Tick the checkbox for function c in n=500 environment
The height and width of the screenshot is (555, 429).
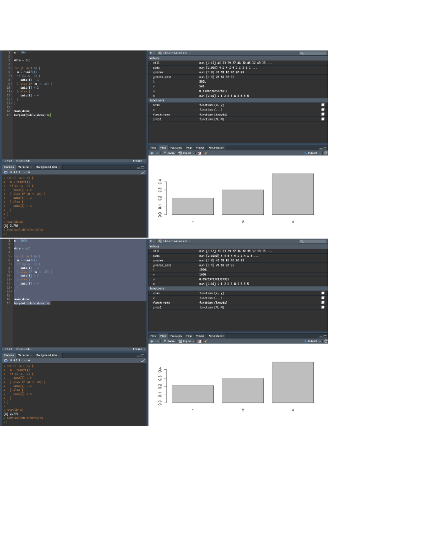(x=323, y=110)
